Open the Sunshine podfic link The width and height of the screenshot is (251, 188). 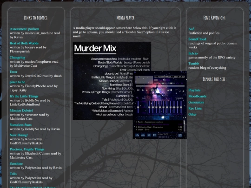coord(16,164)
